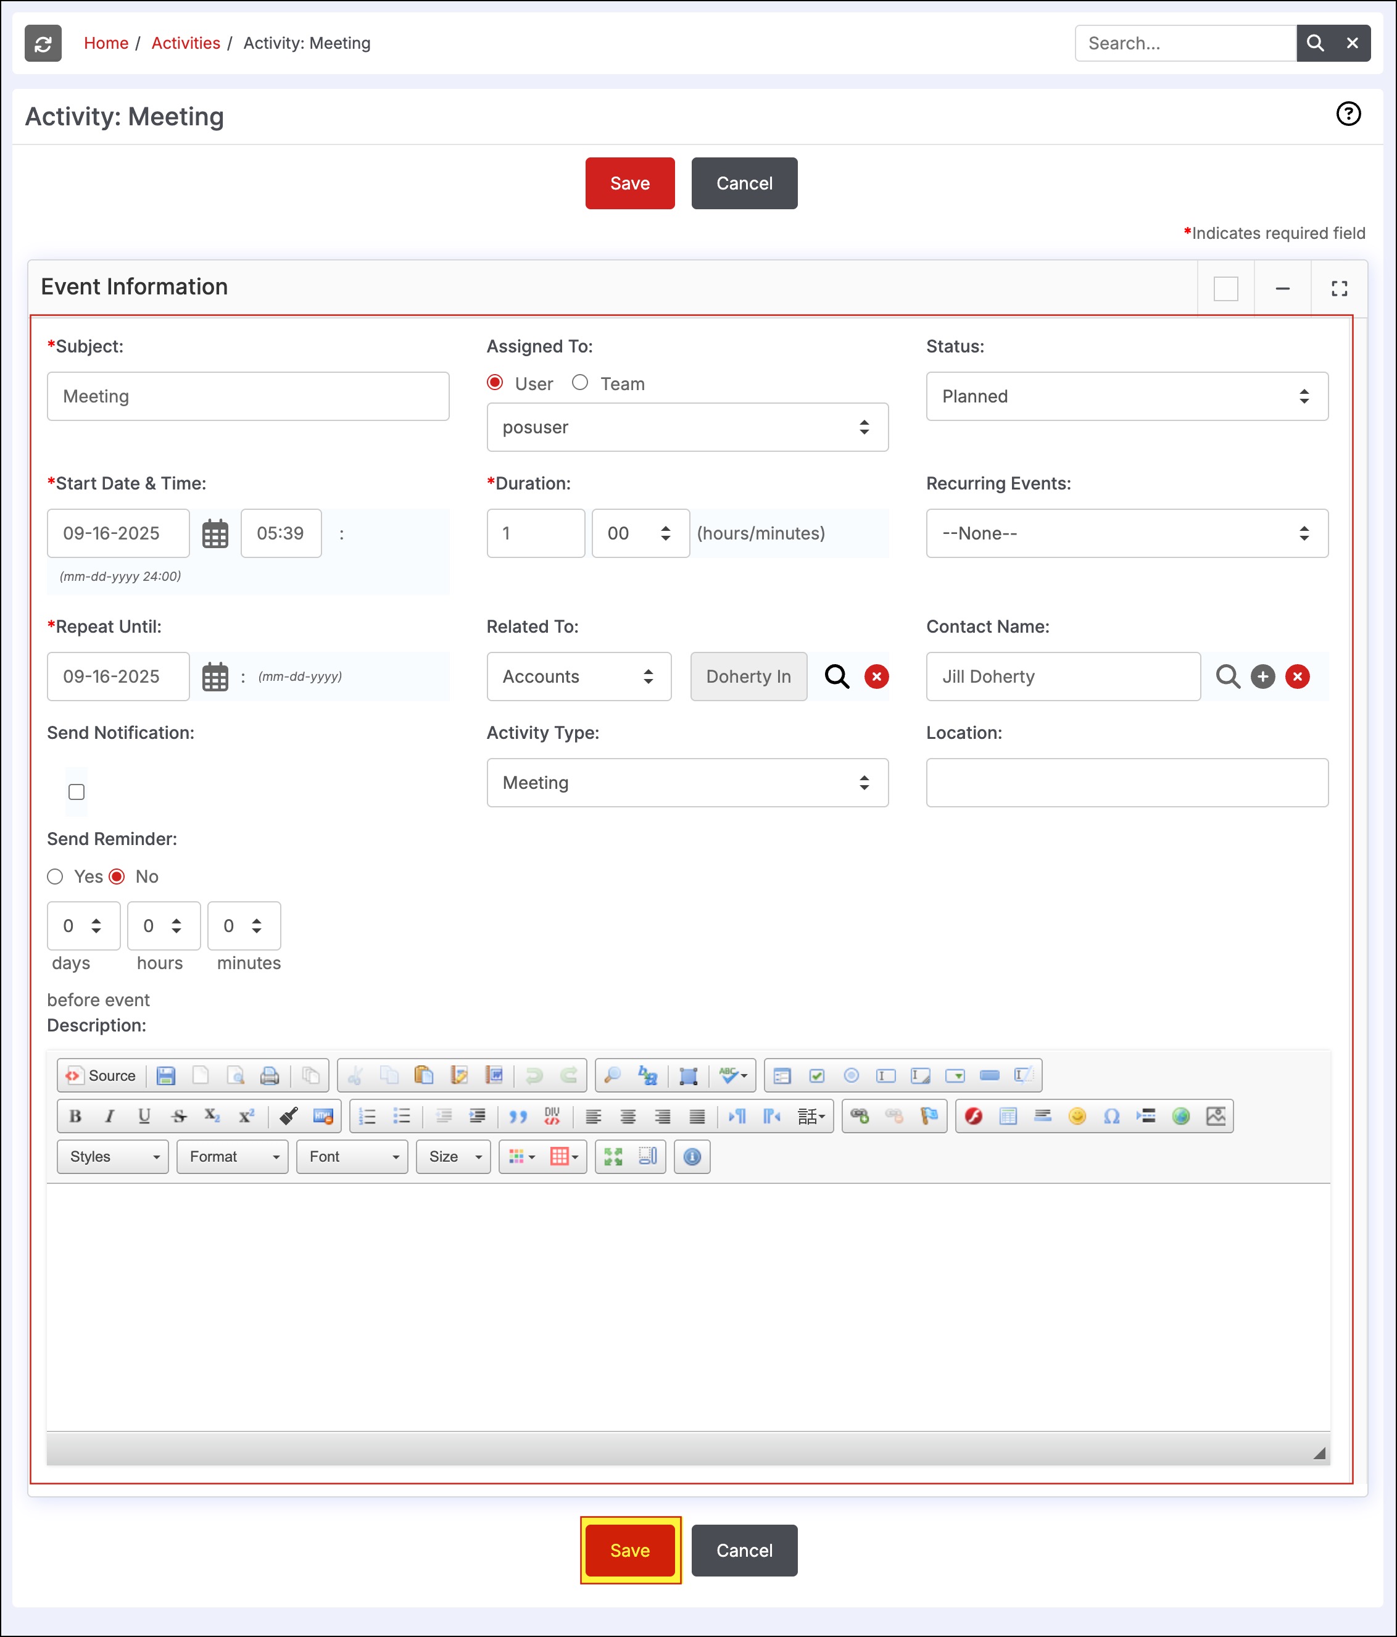Click the Location input field
Viewport: 1397px width, 1637px height.
coord(1126,783)
